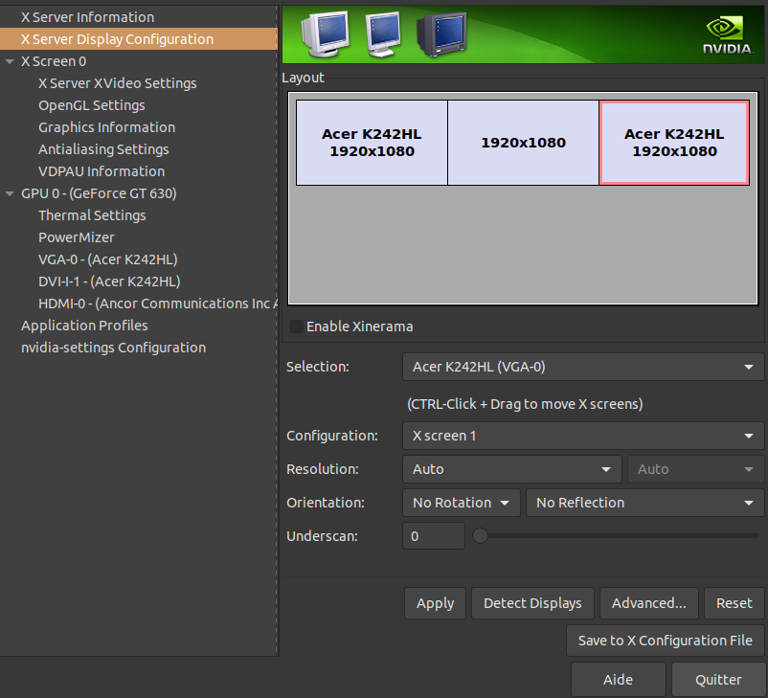The height and width of the screenshot is (698, 768).
Task: Click the Underscan slider handle
Action: 481,536
